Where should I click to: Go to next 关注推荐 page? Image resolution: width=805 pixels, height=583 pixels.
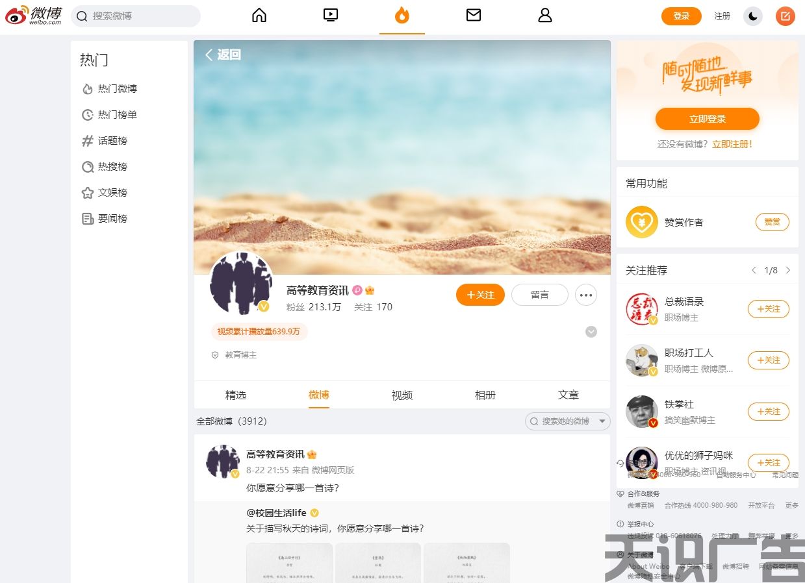click(788, 270)
